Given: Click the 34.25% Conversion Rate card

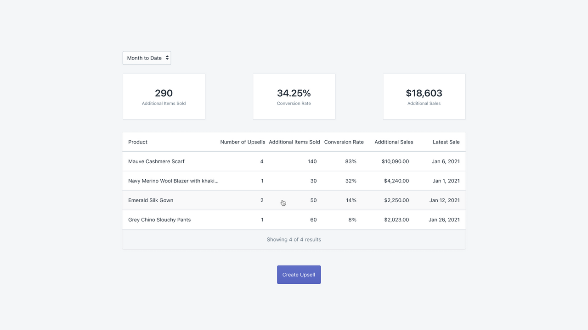Looking at the screenshot, I should 294,96.
